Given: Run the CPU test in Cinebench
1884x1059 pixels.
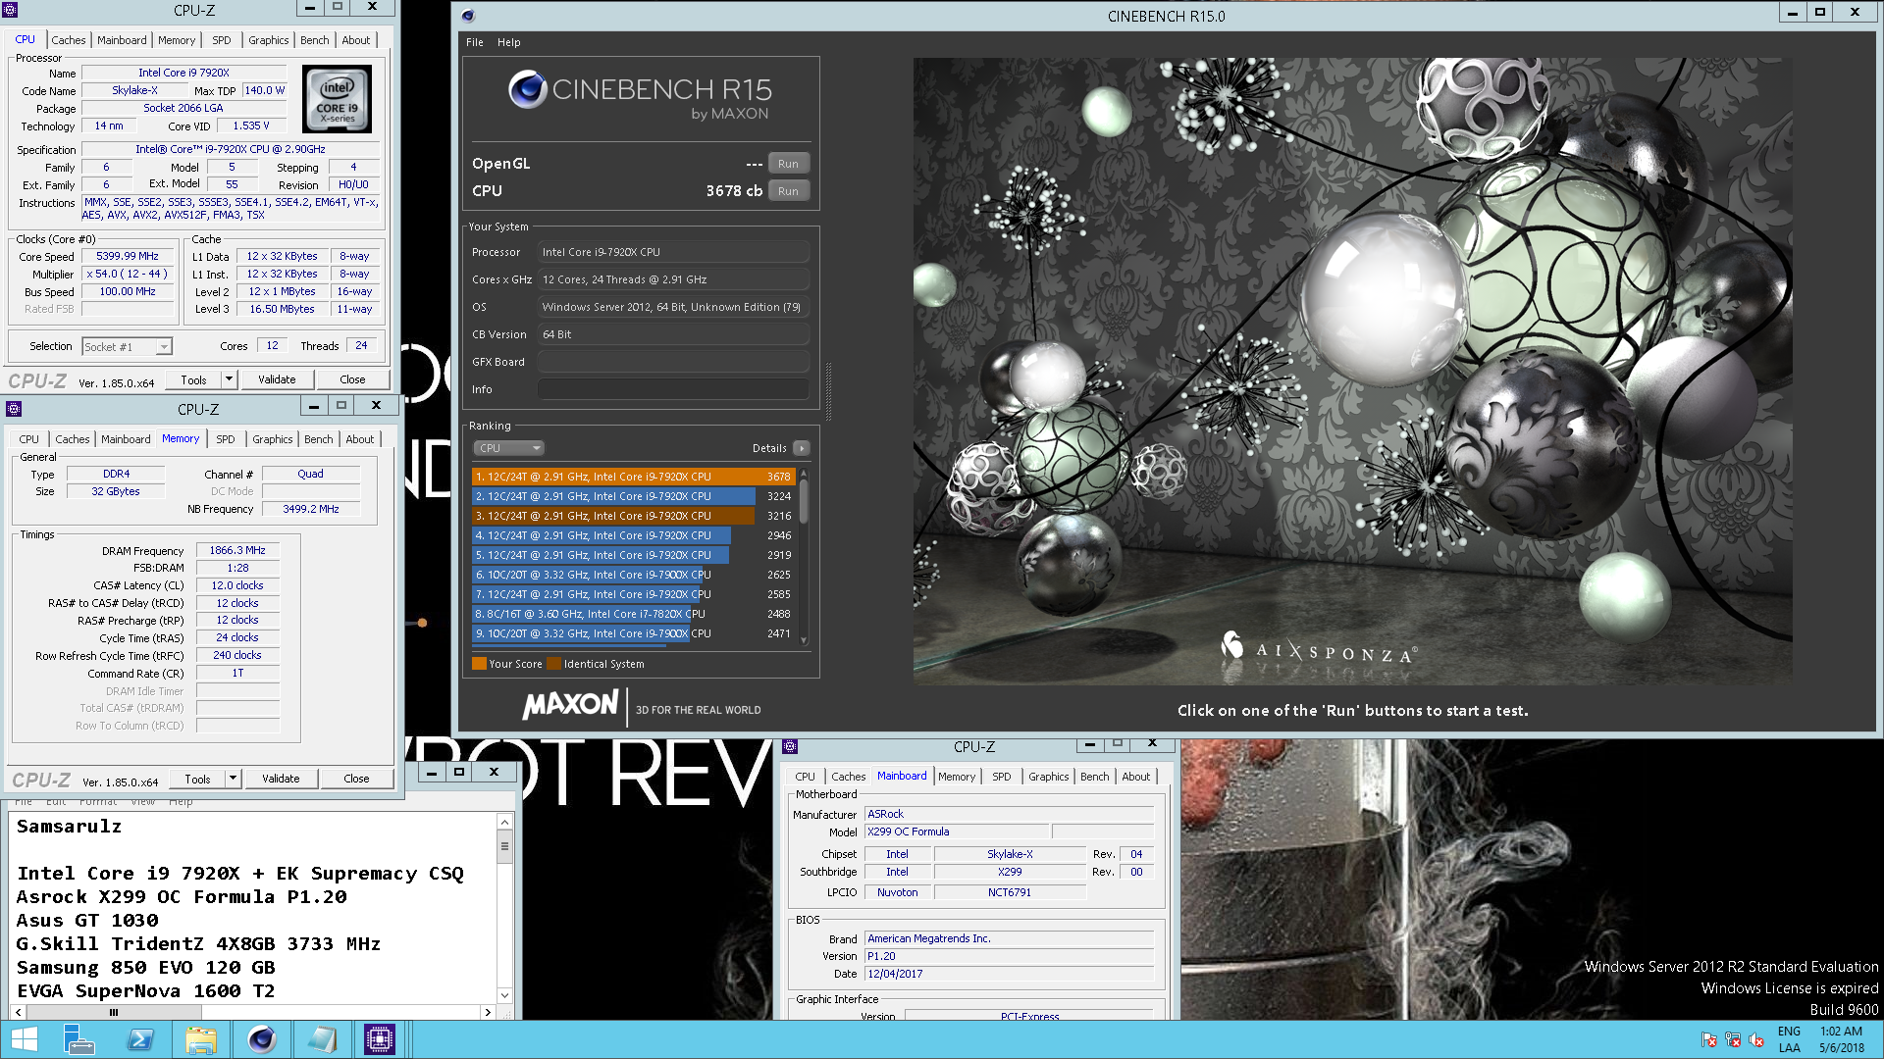Looking at the screenshot, I should (x=788, y=191).
